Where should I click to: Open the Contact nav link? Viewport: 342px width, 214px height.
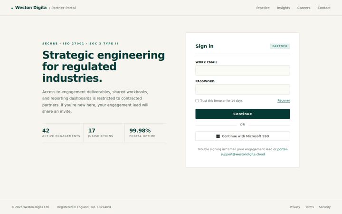(x=324, y=8)
